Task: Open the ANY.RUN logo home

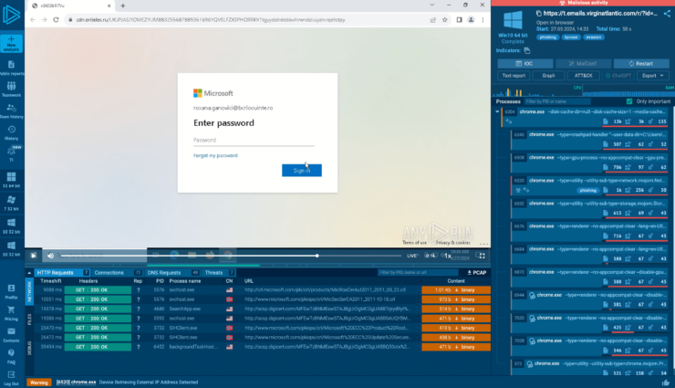Action: coord(11,15)
